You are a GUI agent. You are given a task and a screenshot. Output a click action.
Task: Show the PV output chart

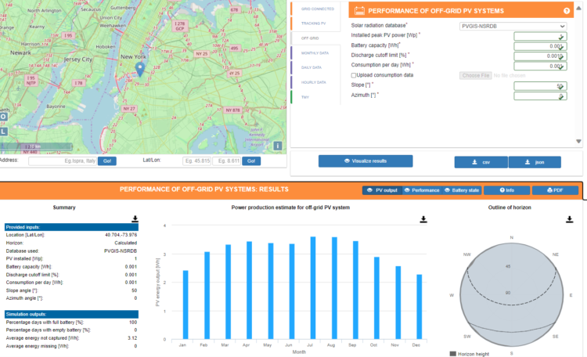click(383, 190)
